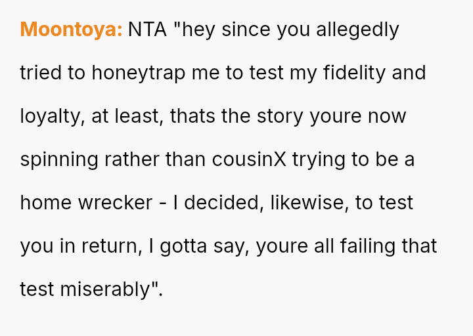Click the word miserably in the last line
473x336 pixels.
point(111,289)
